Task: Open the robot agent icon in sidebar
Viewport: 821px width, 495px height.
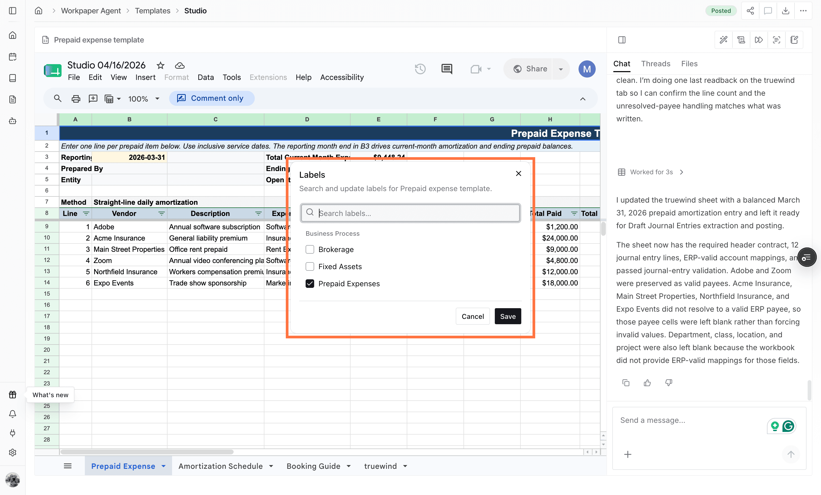Action: (x=13, y=121)
